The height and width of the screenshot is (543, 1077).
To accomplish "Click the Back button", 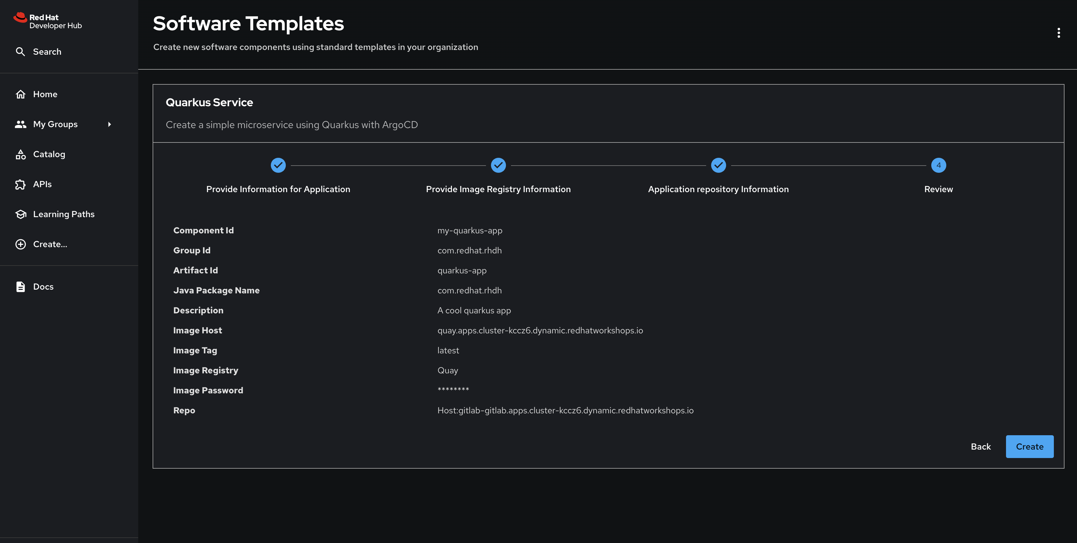I will click(981, 447).
